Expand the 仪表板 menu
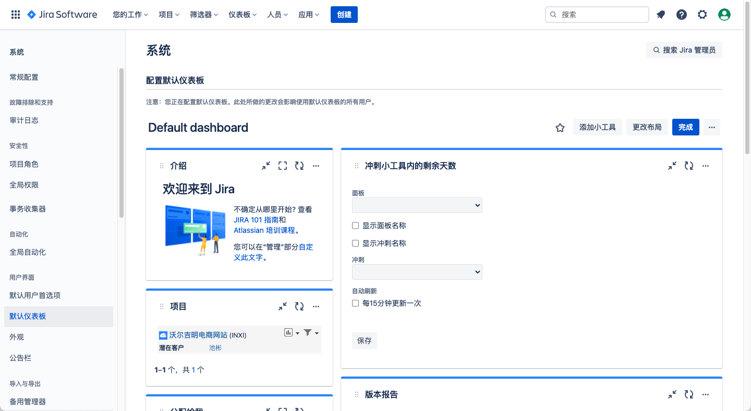751x411 pixels. (243, 15)
